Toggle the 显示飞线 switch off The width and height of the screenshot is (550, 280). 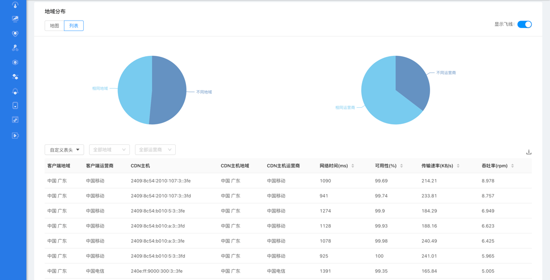[x=524, y=24]
